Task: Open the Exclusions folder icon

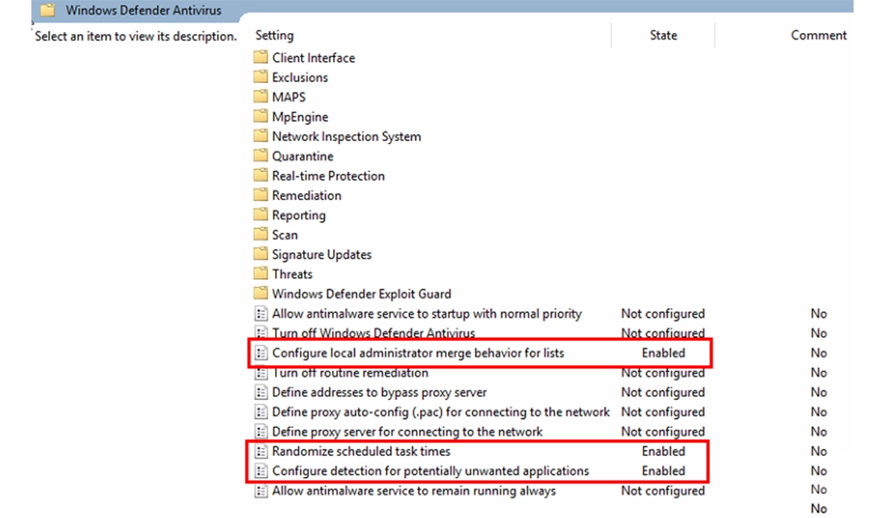Action: 261,77
